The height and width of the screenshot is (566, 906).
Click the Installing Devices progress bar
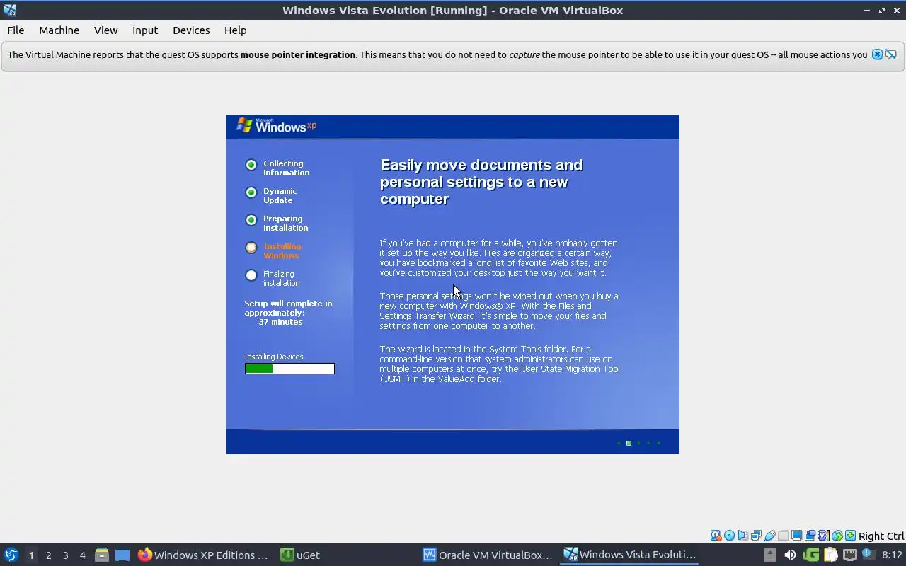click(x=289, y=369)
